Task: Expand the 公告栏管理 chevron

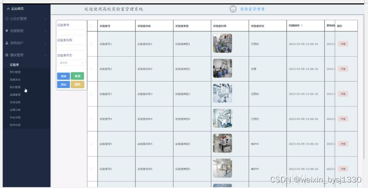Action: 46,19
